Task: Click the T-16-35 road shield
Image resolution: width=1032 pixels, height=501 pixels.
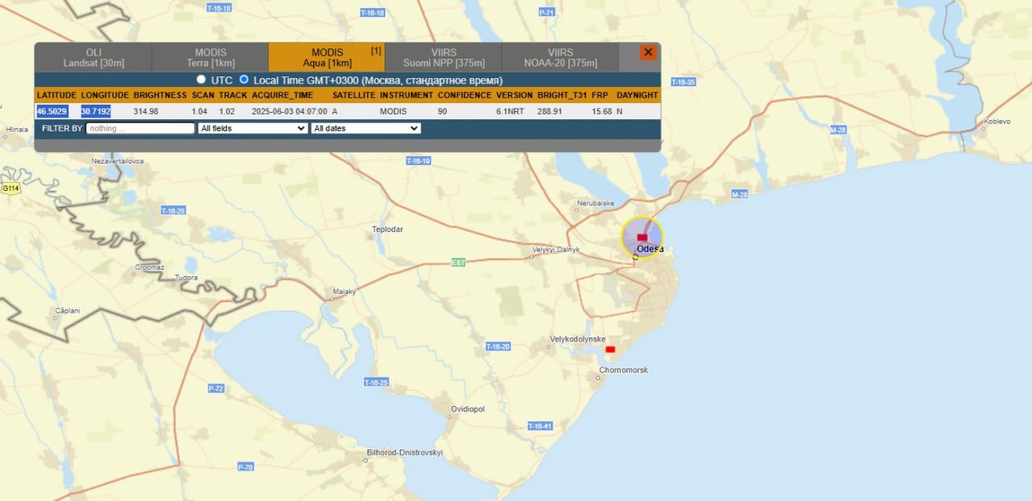Action: (x=683, y=82)
